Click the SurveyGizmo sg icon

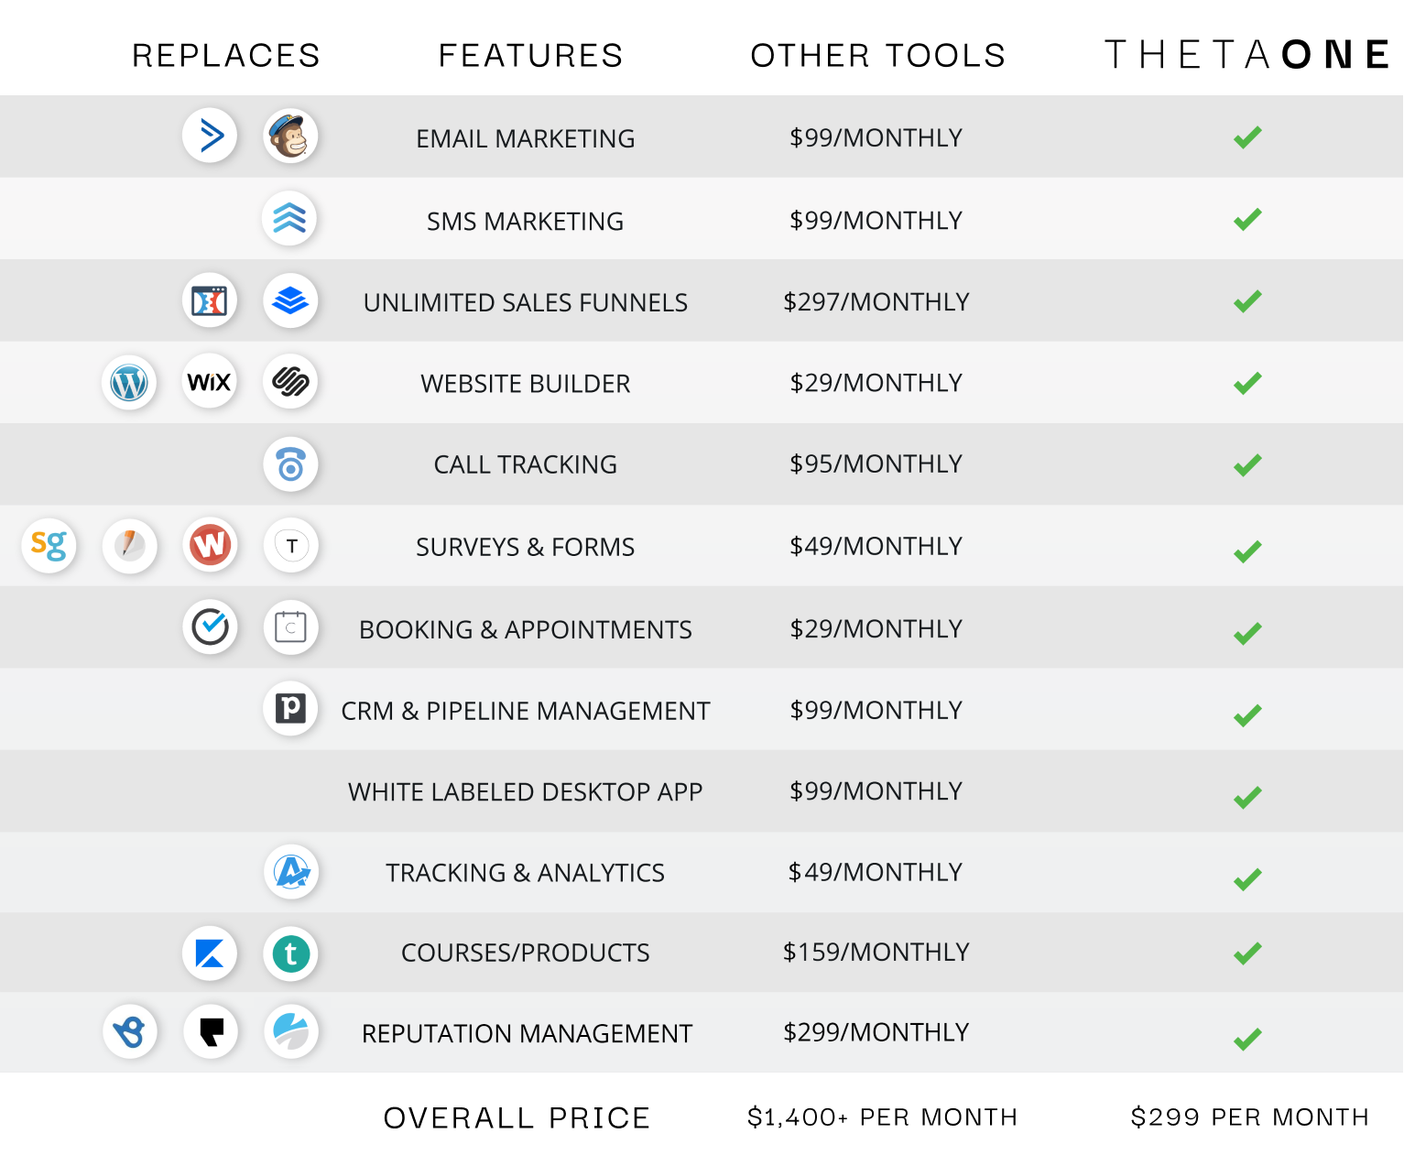click(x=49, y=546)
